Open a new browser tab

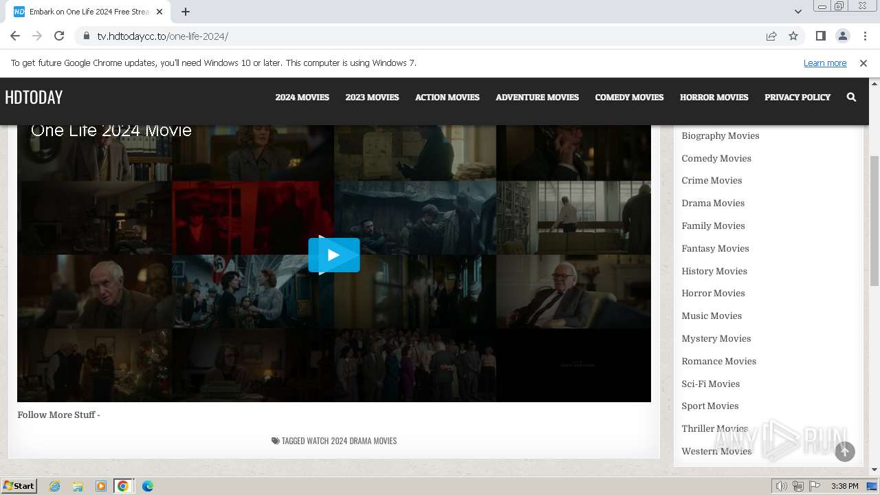pos(186,12)
